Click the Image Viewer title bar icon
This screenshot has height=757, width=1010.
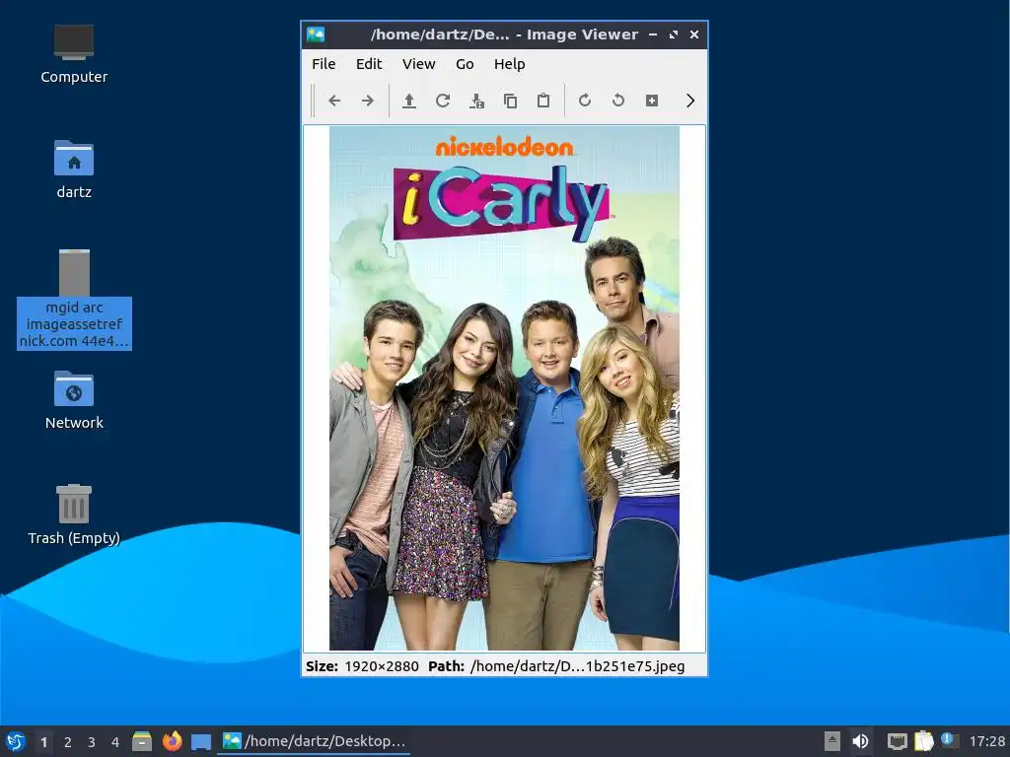click(316, 34)
